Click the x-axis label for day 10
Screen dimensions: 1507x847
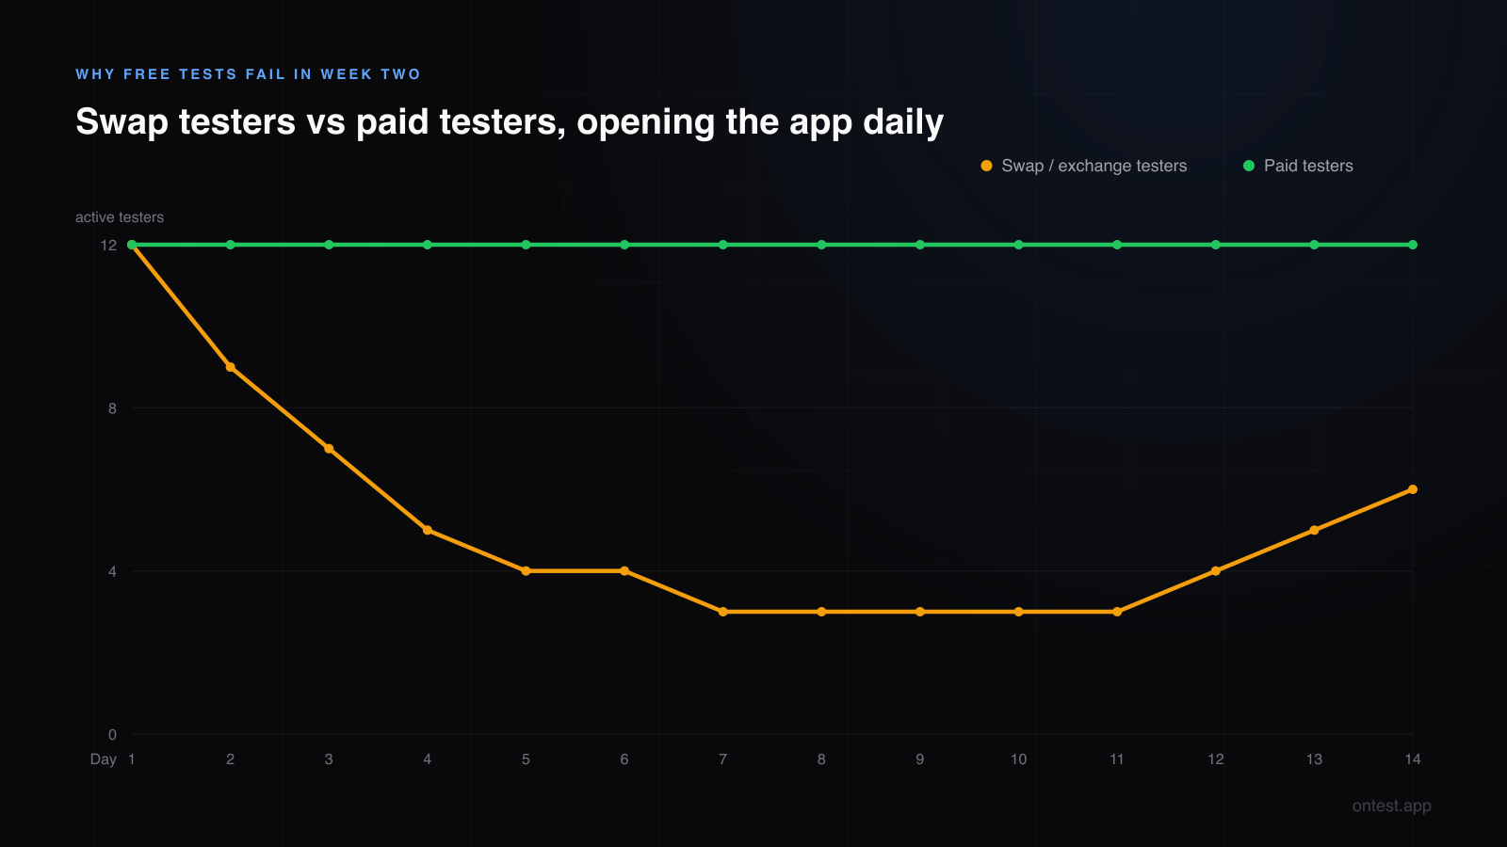pyautogui.click(x=1019, y=759)
